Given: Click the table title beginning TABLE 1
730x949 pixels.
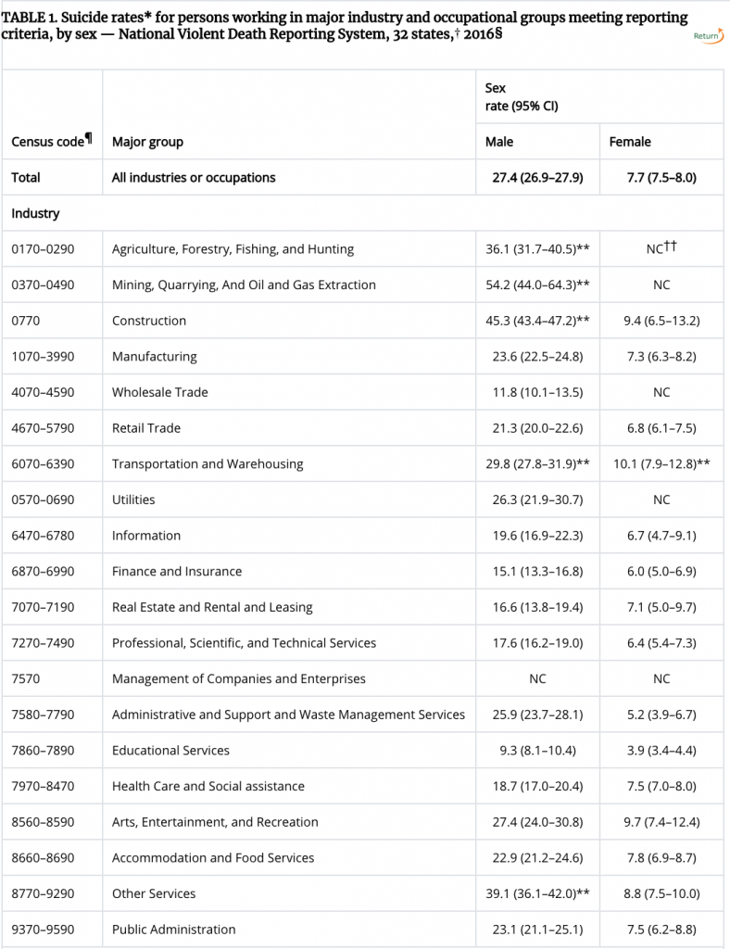Looking at the screenshot, I should [343, 25].
